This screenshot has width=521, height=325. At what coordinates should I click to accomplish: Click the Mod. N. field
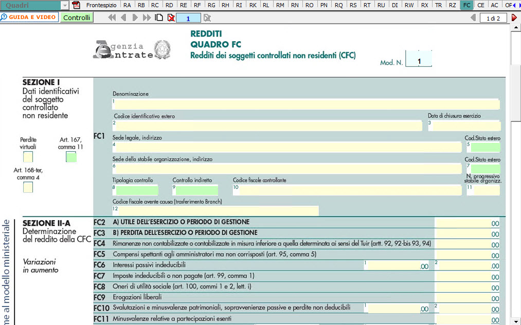(x=419, y=59)
